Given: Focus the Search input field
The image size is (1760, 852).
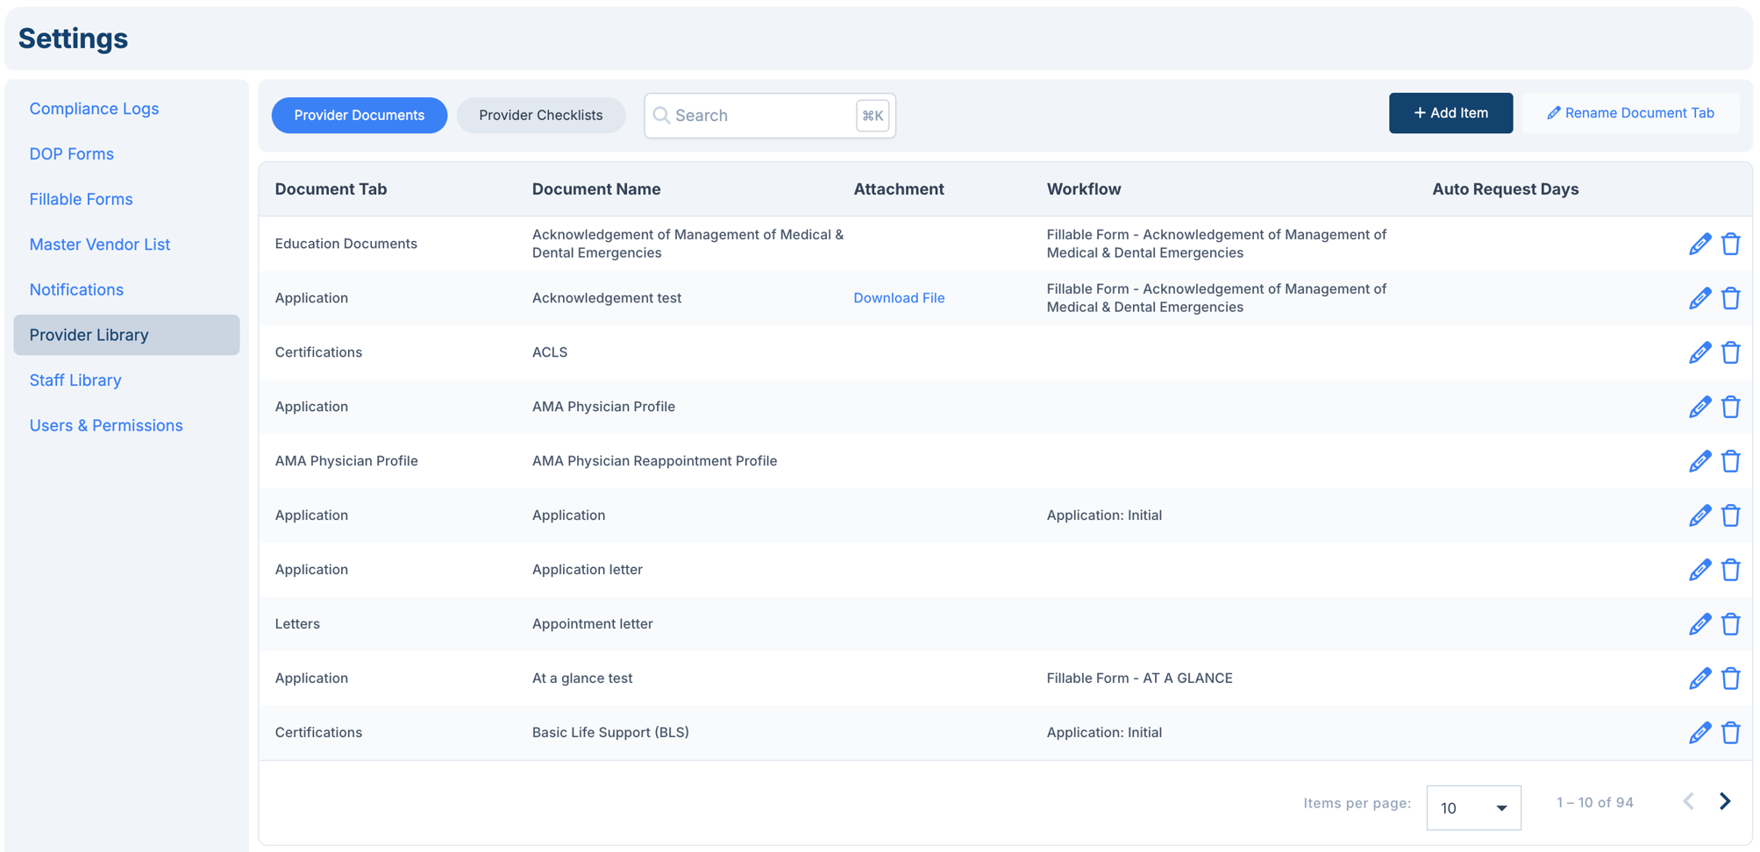Looking at the screenshot, I should [769, 116].
